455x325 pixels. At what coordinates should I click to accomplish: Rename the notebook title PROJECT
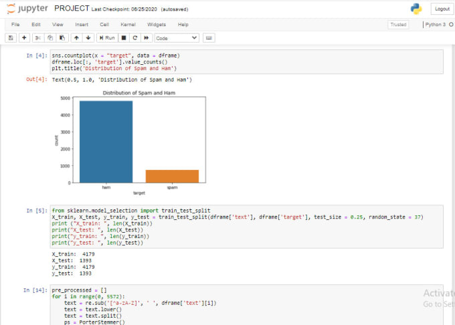pos(72,9)
